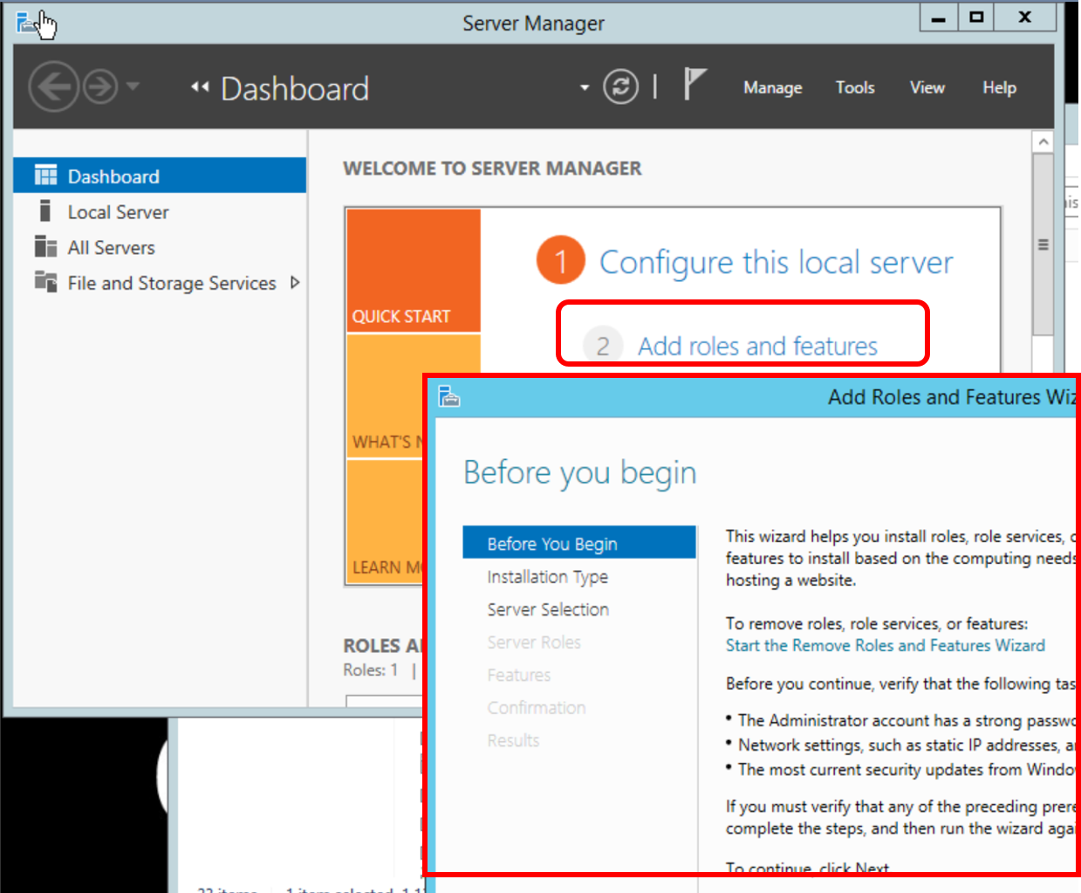The height and width of the screenshot is (893, 1081).
Task: Click the WELCOME TO SERVER MANAGER heading
Action: [492, 168]
